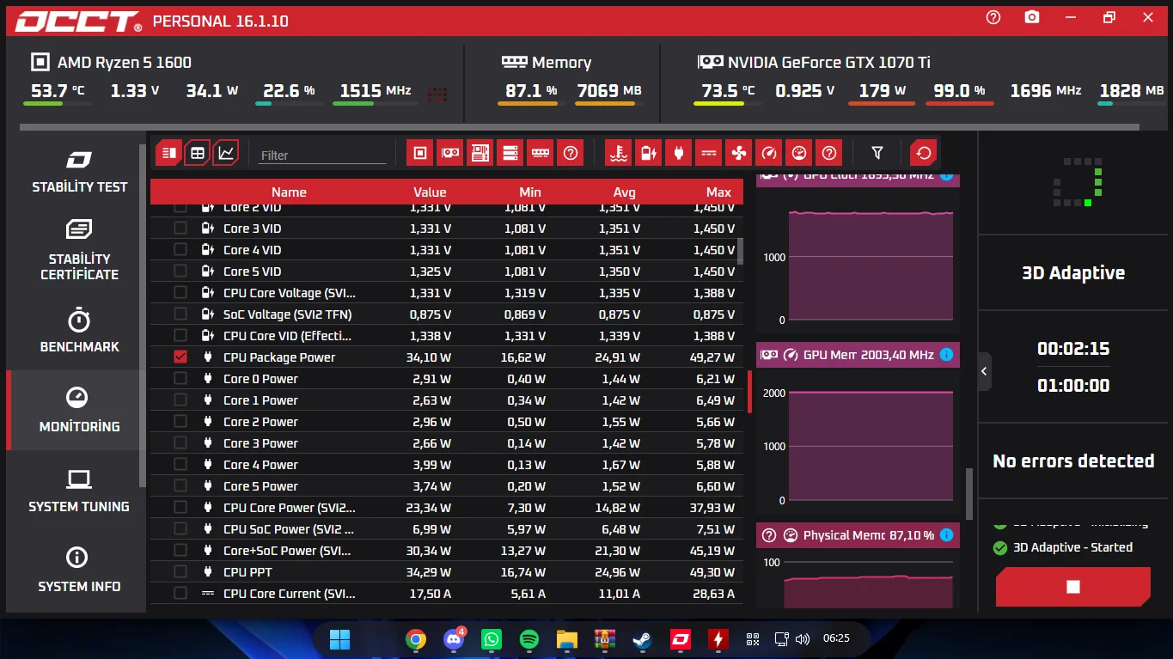Toggle the storage drive filter icon
Image resolution: width=1173 pixels, height=659 pixels.
[510, 153]
